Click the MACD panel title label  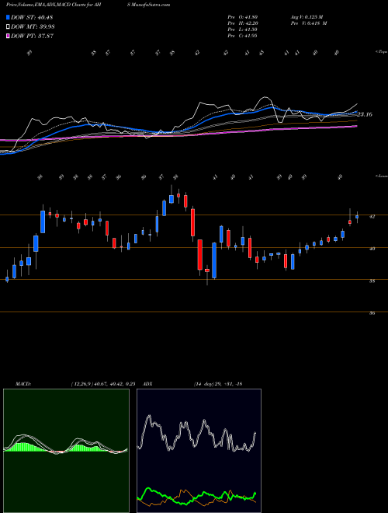23,384
